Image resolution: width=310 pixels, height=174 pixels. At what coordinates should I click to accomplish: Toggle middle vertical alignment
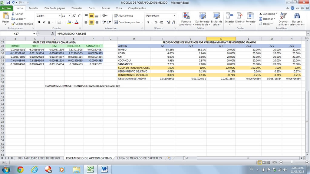pos(91,16)
